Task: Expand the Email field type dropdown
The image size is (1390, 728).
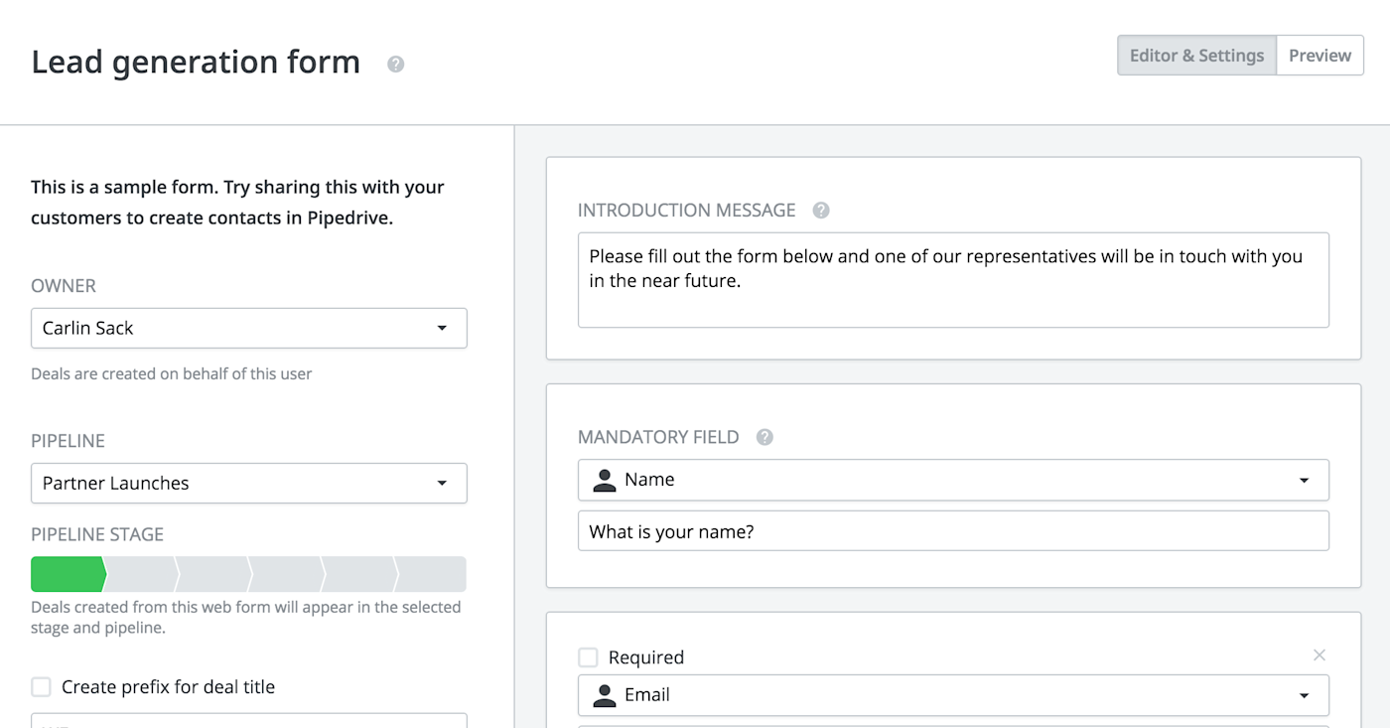Action: 953,695
